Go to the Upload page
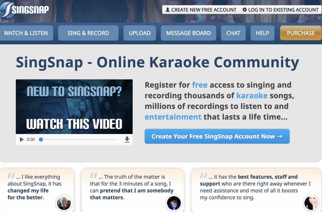This screenshot has width=322, height=212. (x=140, y=33)
